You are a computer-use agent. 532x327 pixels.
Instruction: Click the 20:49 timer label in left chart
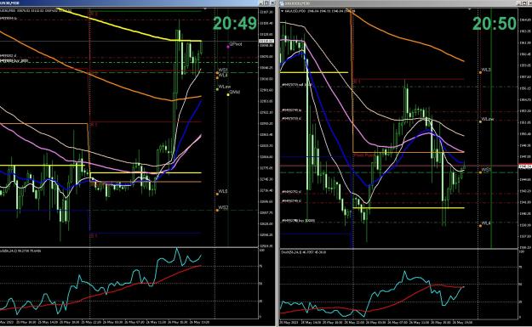click(235, 24)
